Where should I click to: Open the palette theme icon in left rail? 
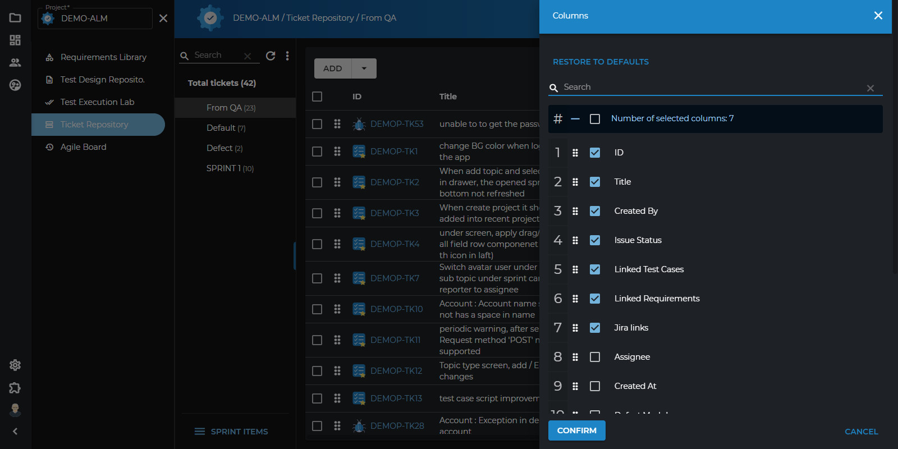click(15, 85)
